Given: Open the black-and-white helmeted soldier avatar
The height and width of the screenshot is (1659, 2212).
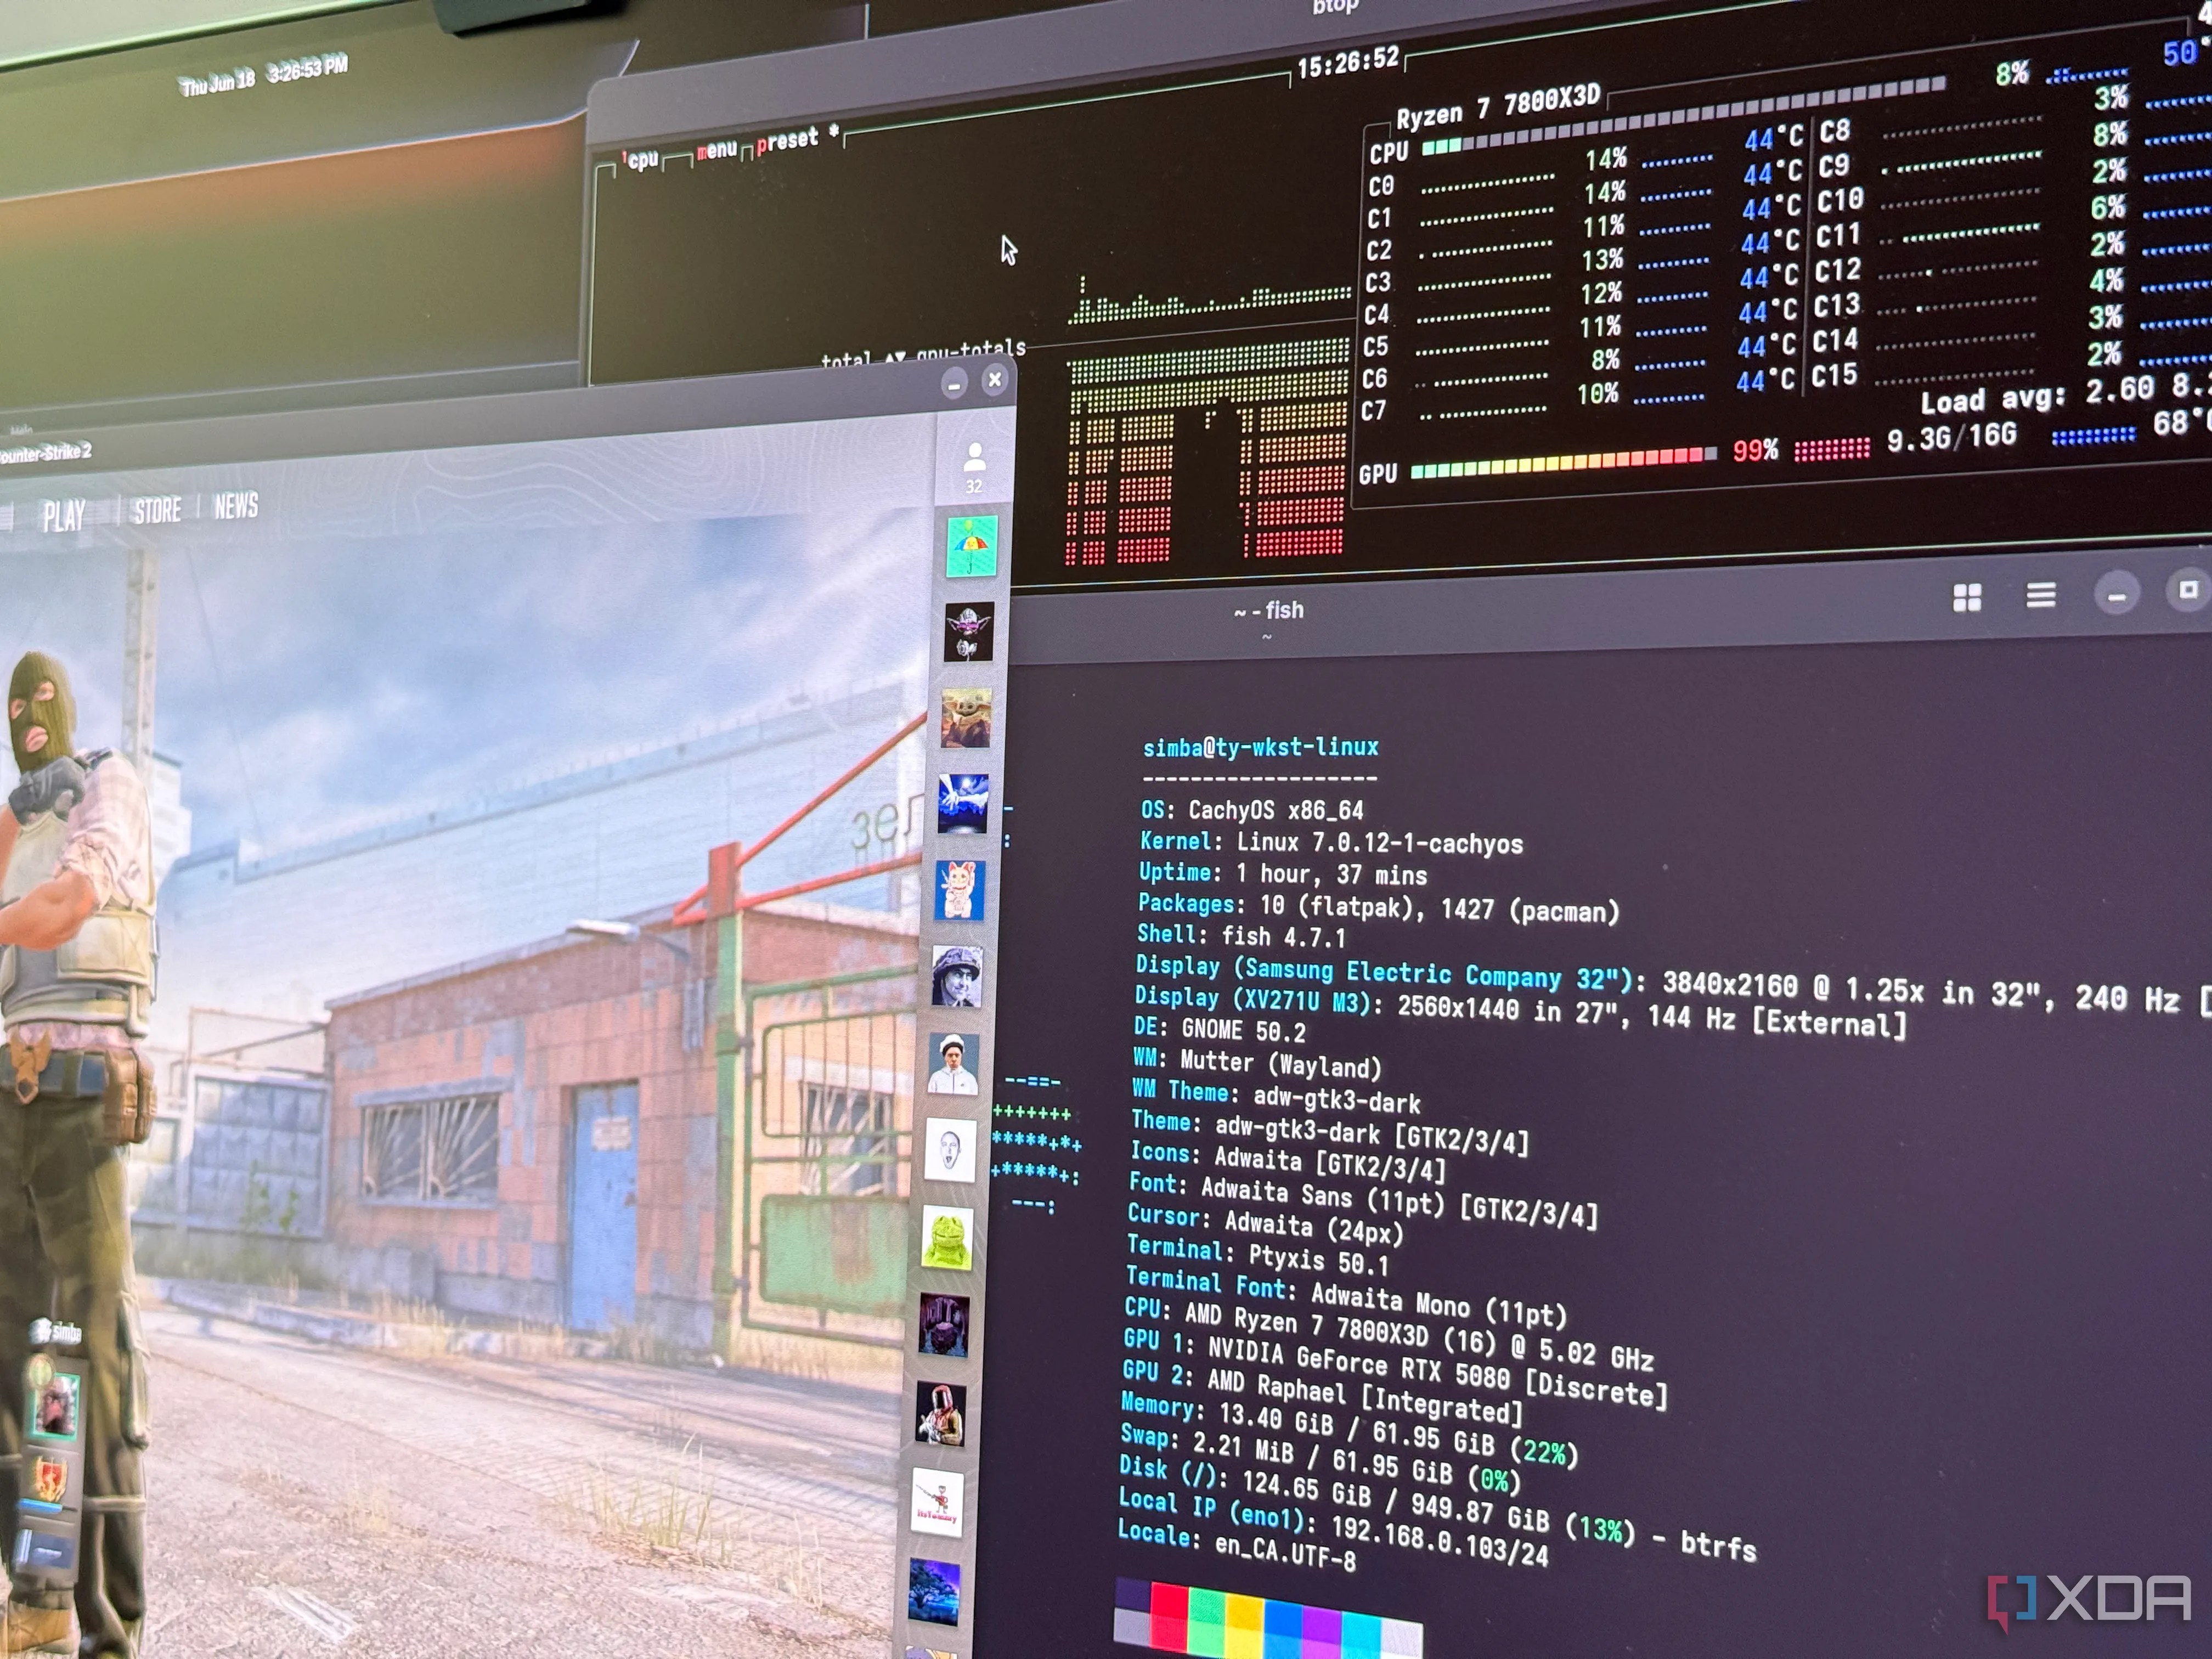Looking at the screenshot, I should pos(956,976).
